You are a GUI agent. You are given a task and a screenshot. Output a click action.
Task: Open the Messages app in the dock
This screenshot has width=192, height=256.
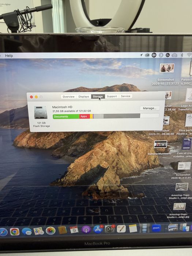click(27, 231)
